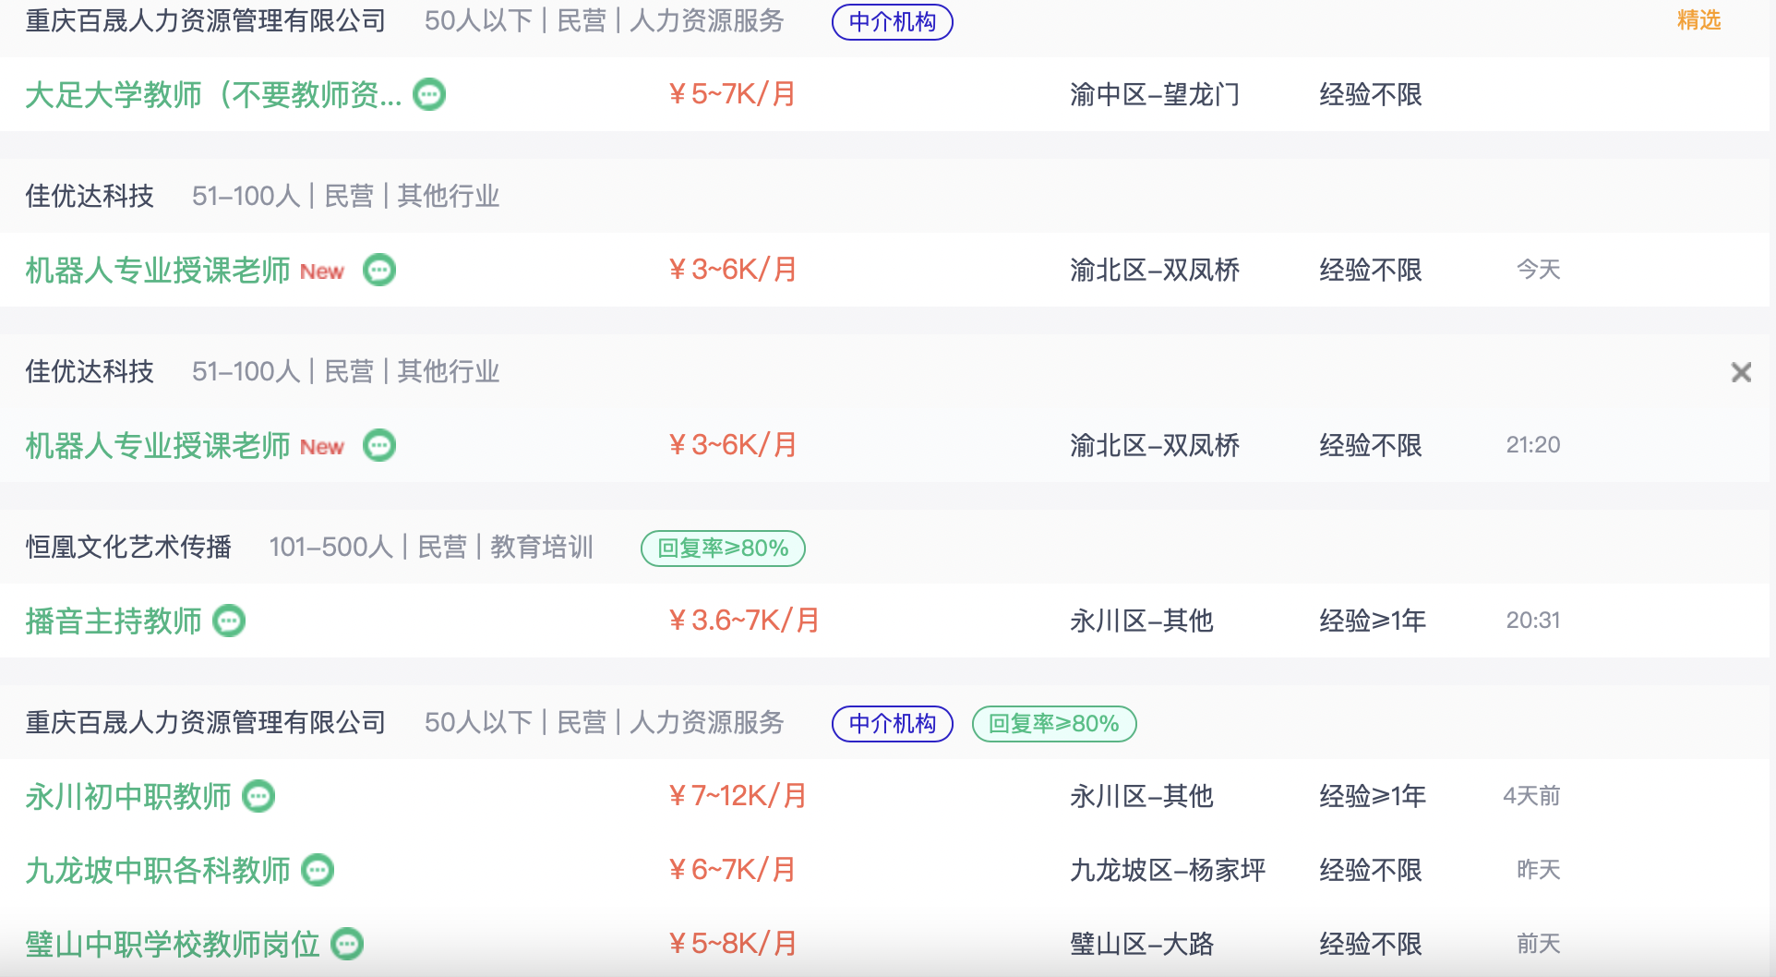
Task: Click chat icon next to 永川初中职教师
Action: (258, 796)
